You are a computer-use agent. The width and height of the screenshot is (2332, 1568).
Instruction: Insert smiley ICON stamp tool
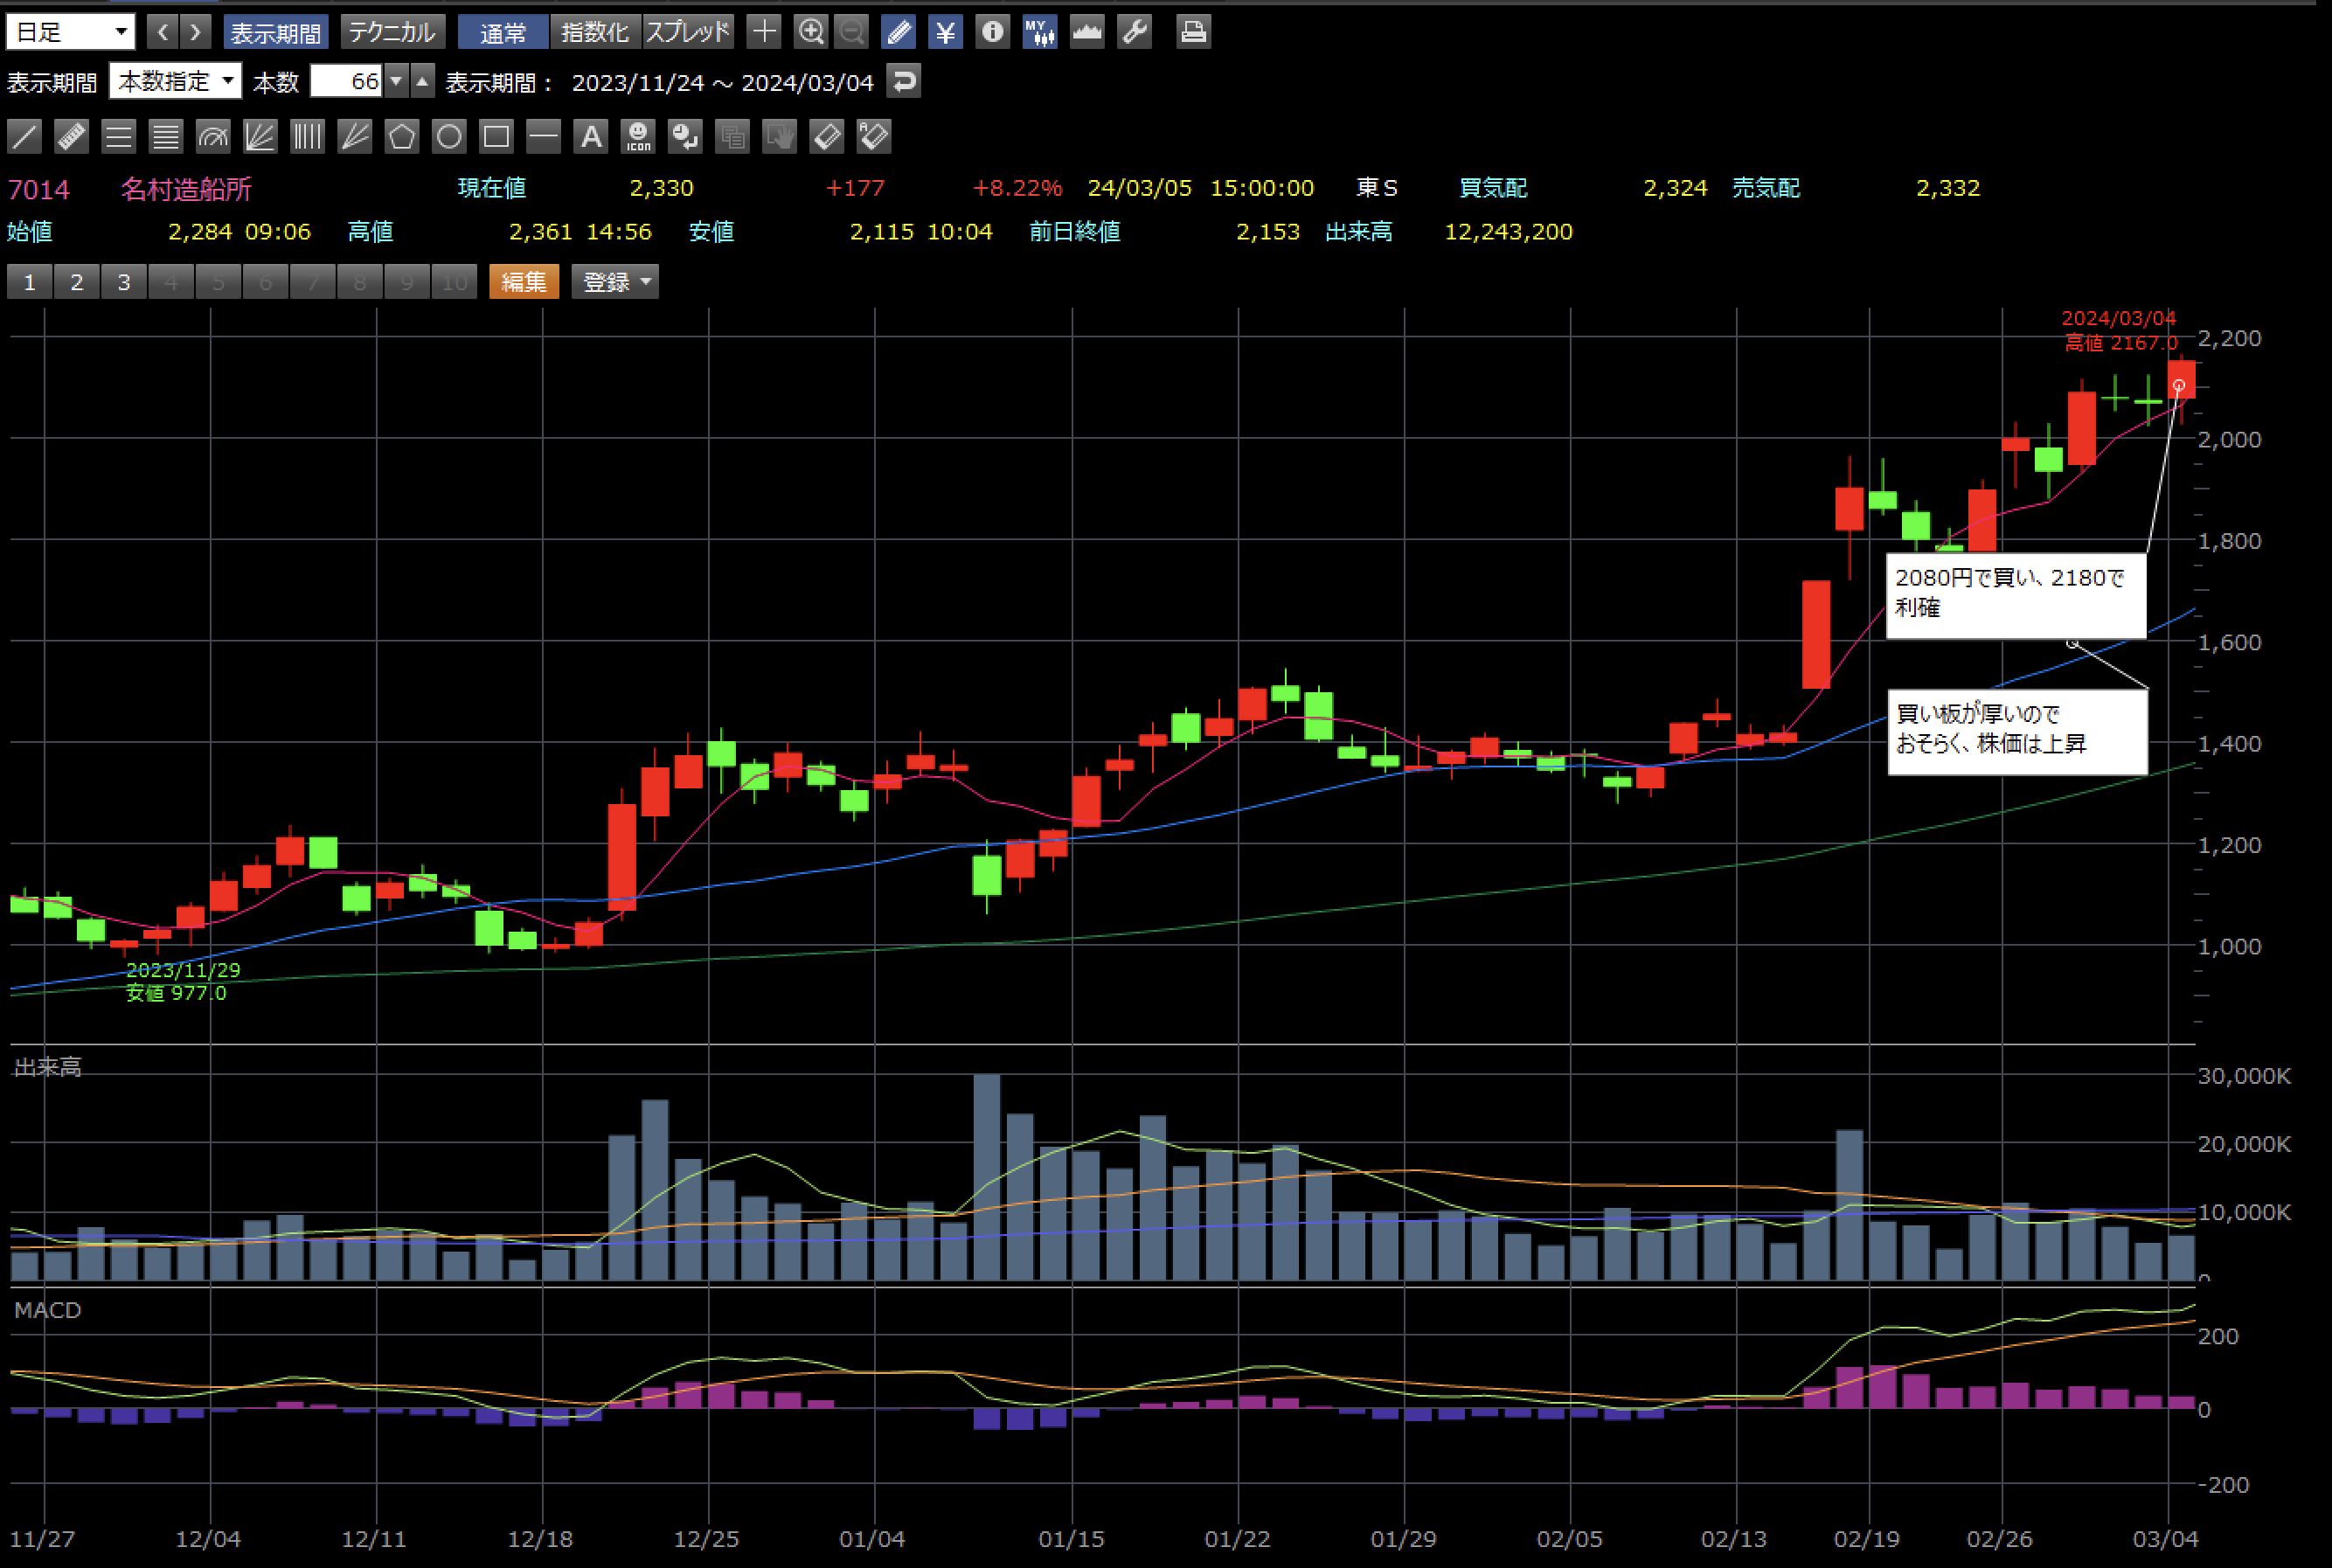638,136
